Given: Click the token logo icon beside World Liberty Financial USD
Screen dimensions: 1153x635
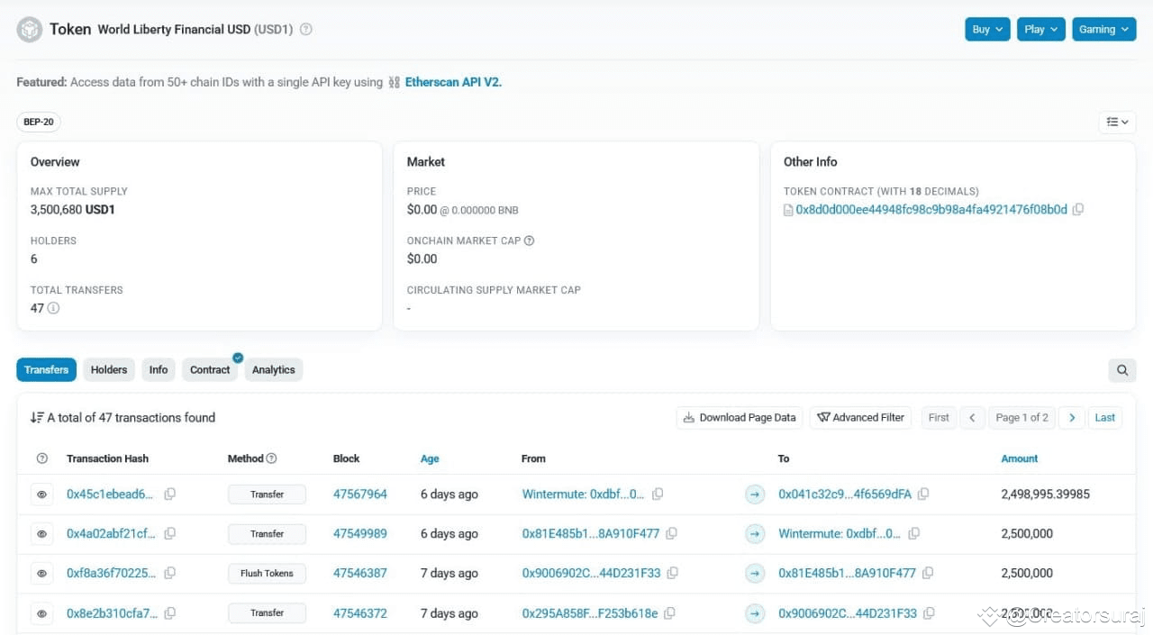Looking at the screenshot, I should (x=30, y=30).
